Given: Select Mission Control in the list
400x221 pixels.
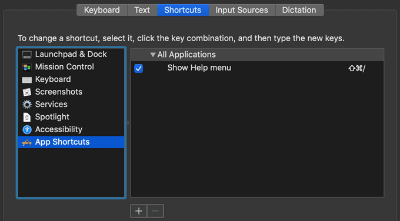Looking at the screenshot, I should point(71,67).
